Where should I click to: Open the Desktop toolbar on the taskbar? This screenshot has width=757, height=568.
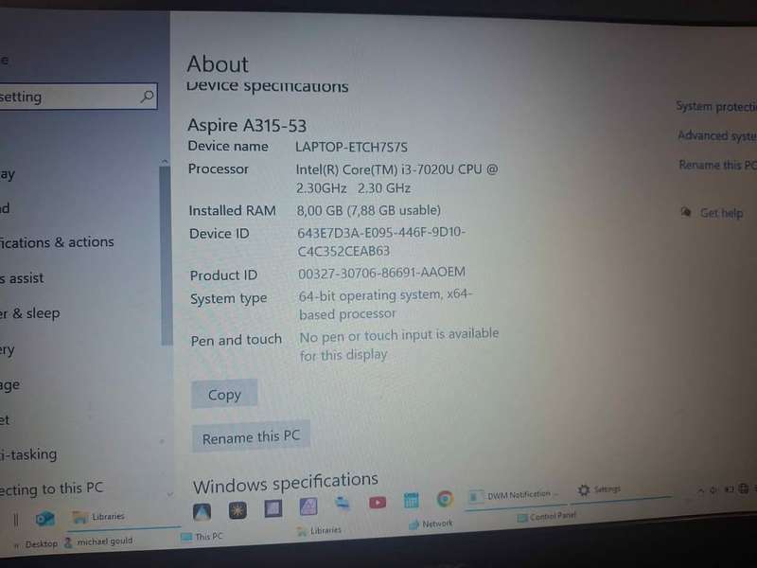coord(41,544)
